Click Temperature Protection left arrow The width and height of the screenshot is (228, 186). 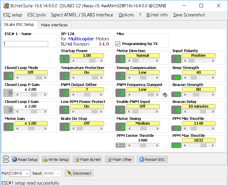73,78
